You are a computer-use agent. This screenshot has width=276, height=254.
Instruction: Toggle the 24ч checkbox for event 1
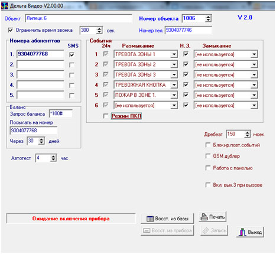pos(106,54)
